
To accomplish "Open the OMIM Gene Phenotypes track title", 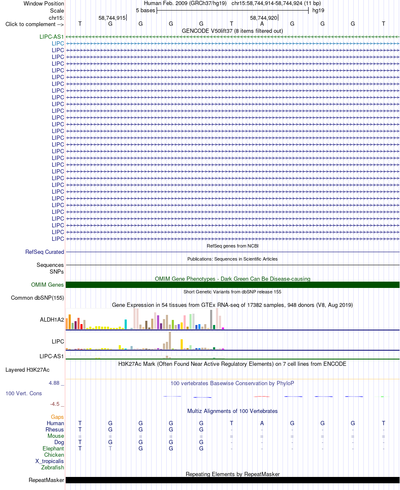I will (232, 279).
